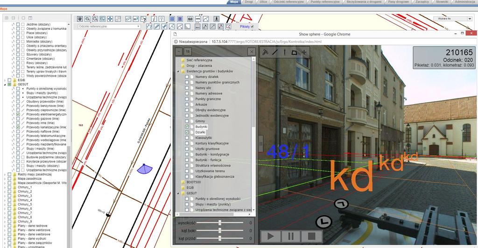The image size is (478, 248).
Task: Close the sphere layer panel with X
Action: coord(251,51)
